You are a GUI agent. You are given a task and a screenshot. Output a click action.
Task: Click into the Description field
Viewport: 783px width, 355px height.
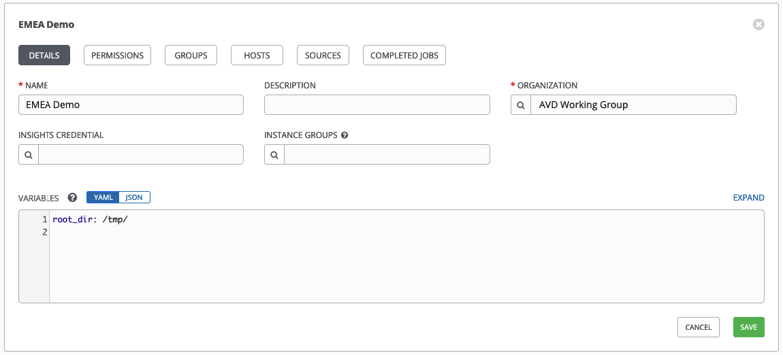[377, 105]
